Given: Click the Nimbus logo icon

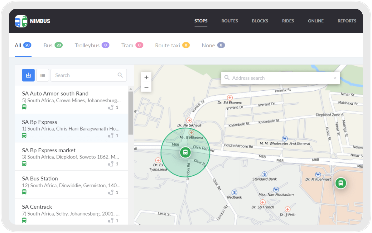Looking at the screenshot, I should (21, 21).
